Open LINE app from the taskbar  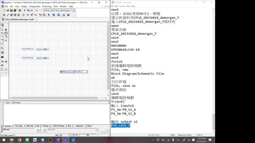tap(27, 140)
